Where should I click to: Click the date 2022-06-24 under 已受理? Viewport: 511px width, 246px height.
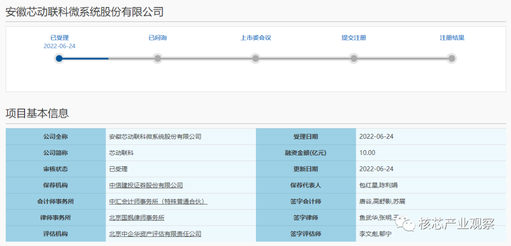coord(60,46)
